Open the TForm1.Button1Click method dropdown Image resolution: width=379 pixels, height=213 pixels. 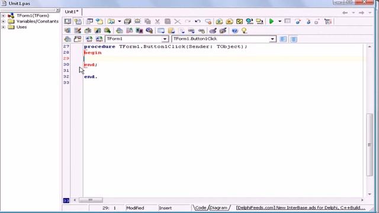click(272, 39)
